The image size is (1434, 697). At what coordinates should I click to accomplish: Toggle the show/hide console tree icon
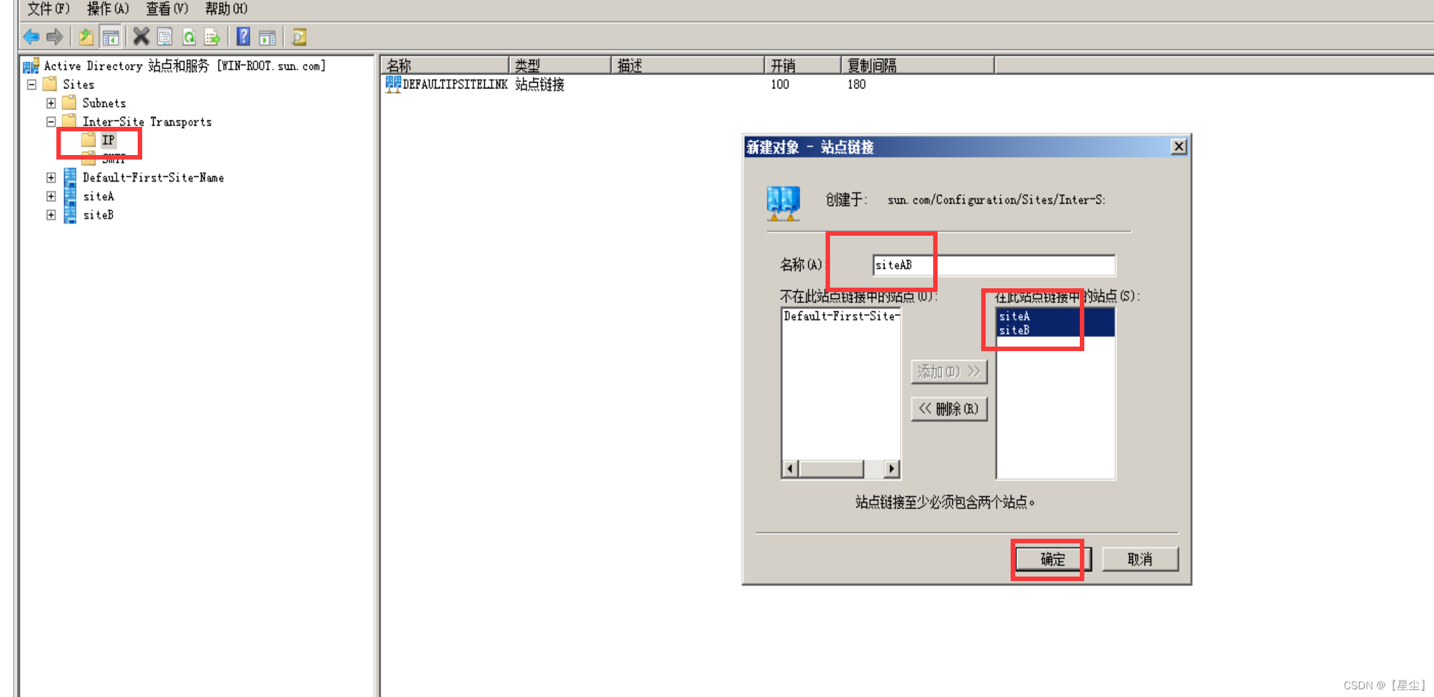[110, 37]
